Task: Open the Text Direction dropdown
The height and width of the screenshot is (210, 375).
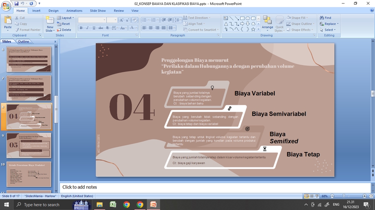Action: 197,18
